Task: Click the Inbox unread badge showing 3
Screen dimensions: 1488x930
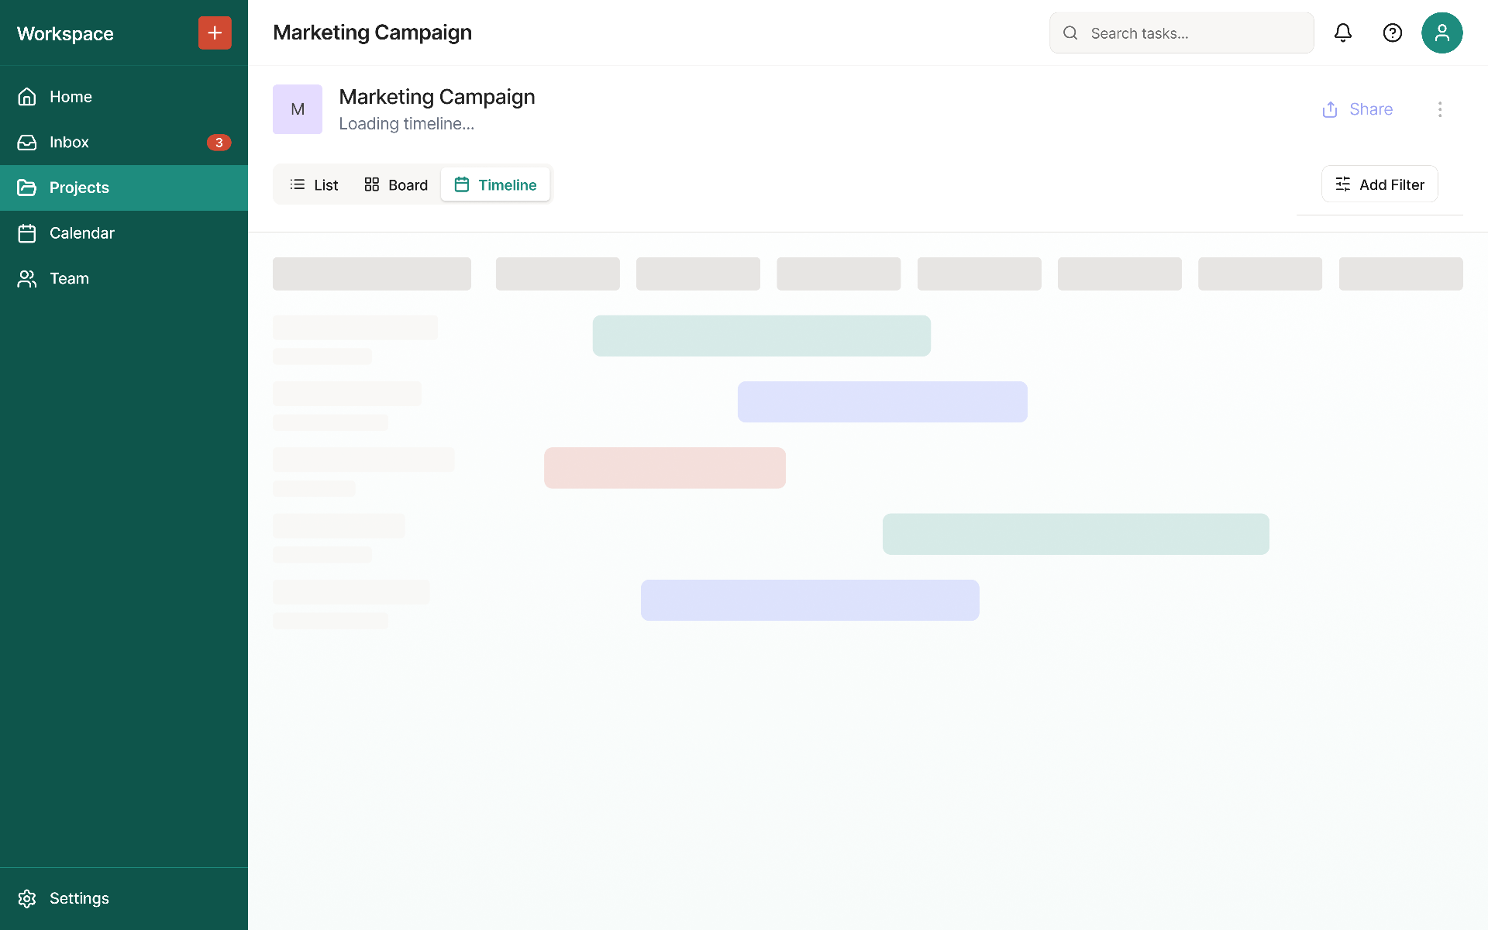Action: pyautogui.click(x=219, y=143)
